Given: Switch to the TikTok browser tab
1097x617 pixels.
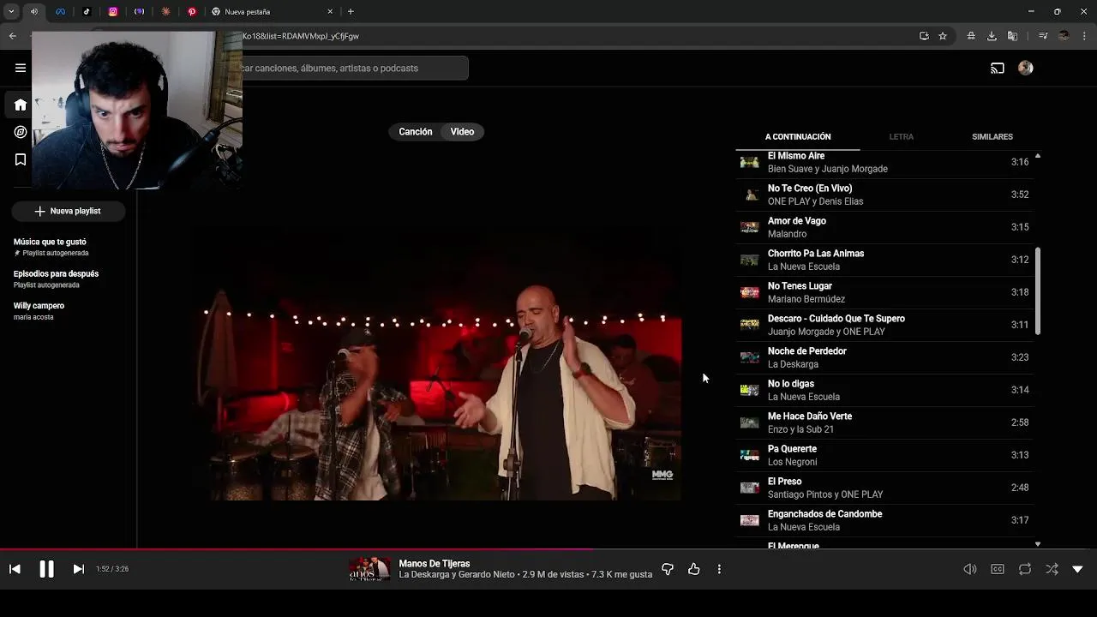Looking at the screenshot, I should pyautogui.click(x=87, y=11).
